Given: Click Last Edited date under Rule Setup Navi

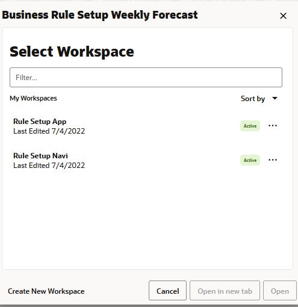Looking at the screenshot, I should click(x=49, y=166).
